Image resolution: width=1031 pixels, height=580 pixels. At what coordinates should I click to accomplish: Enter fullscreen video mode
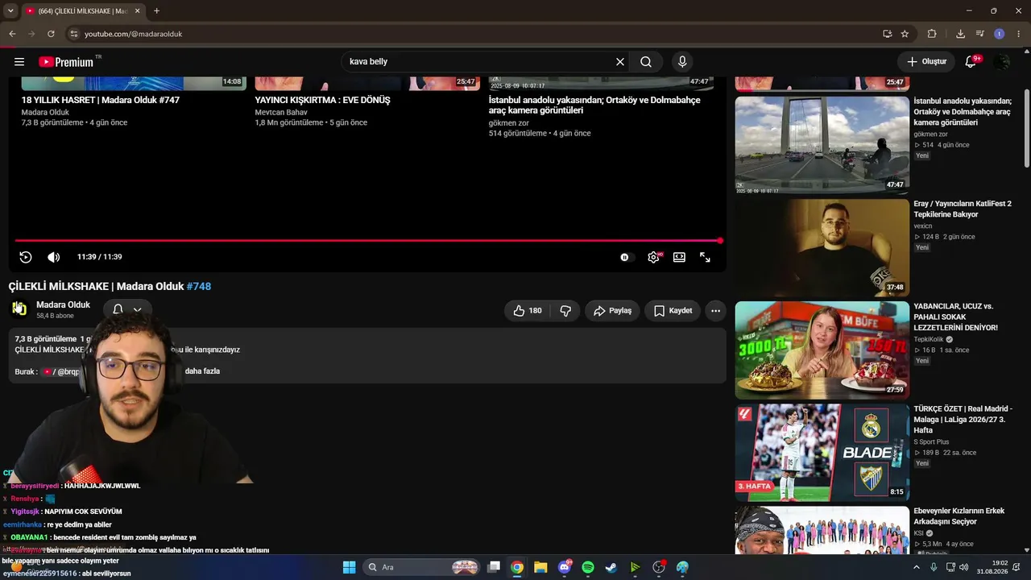pos(705,257)
